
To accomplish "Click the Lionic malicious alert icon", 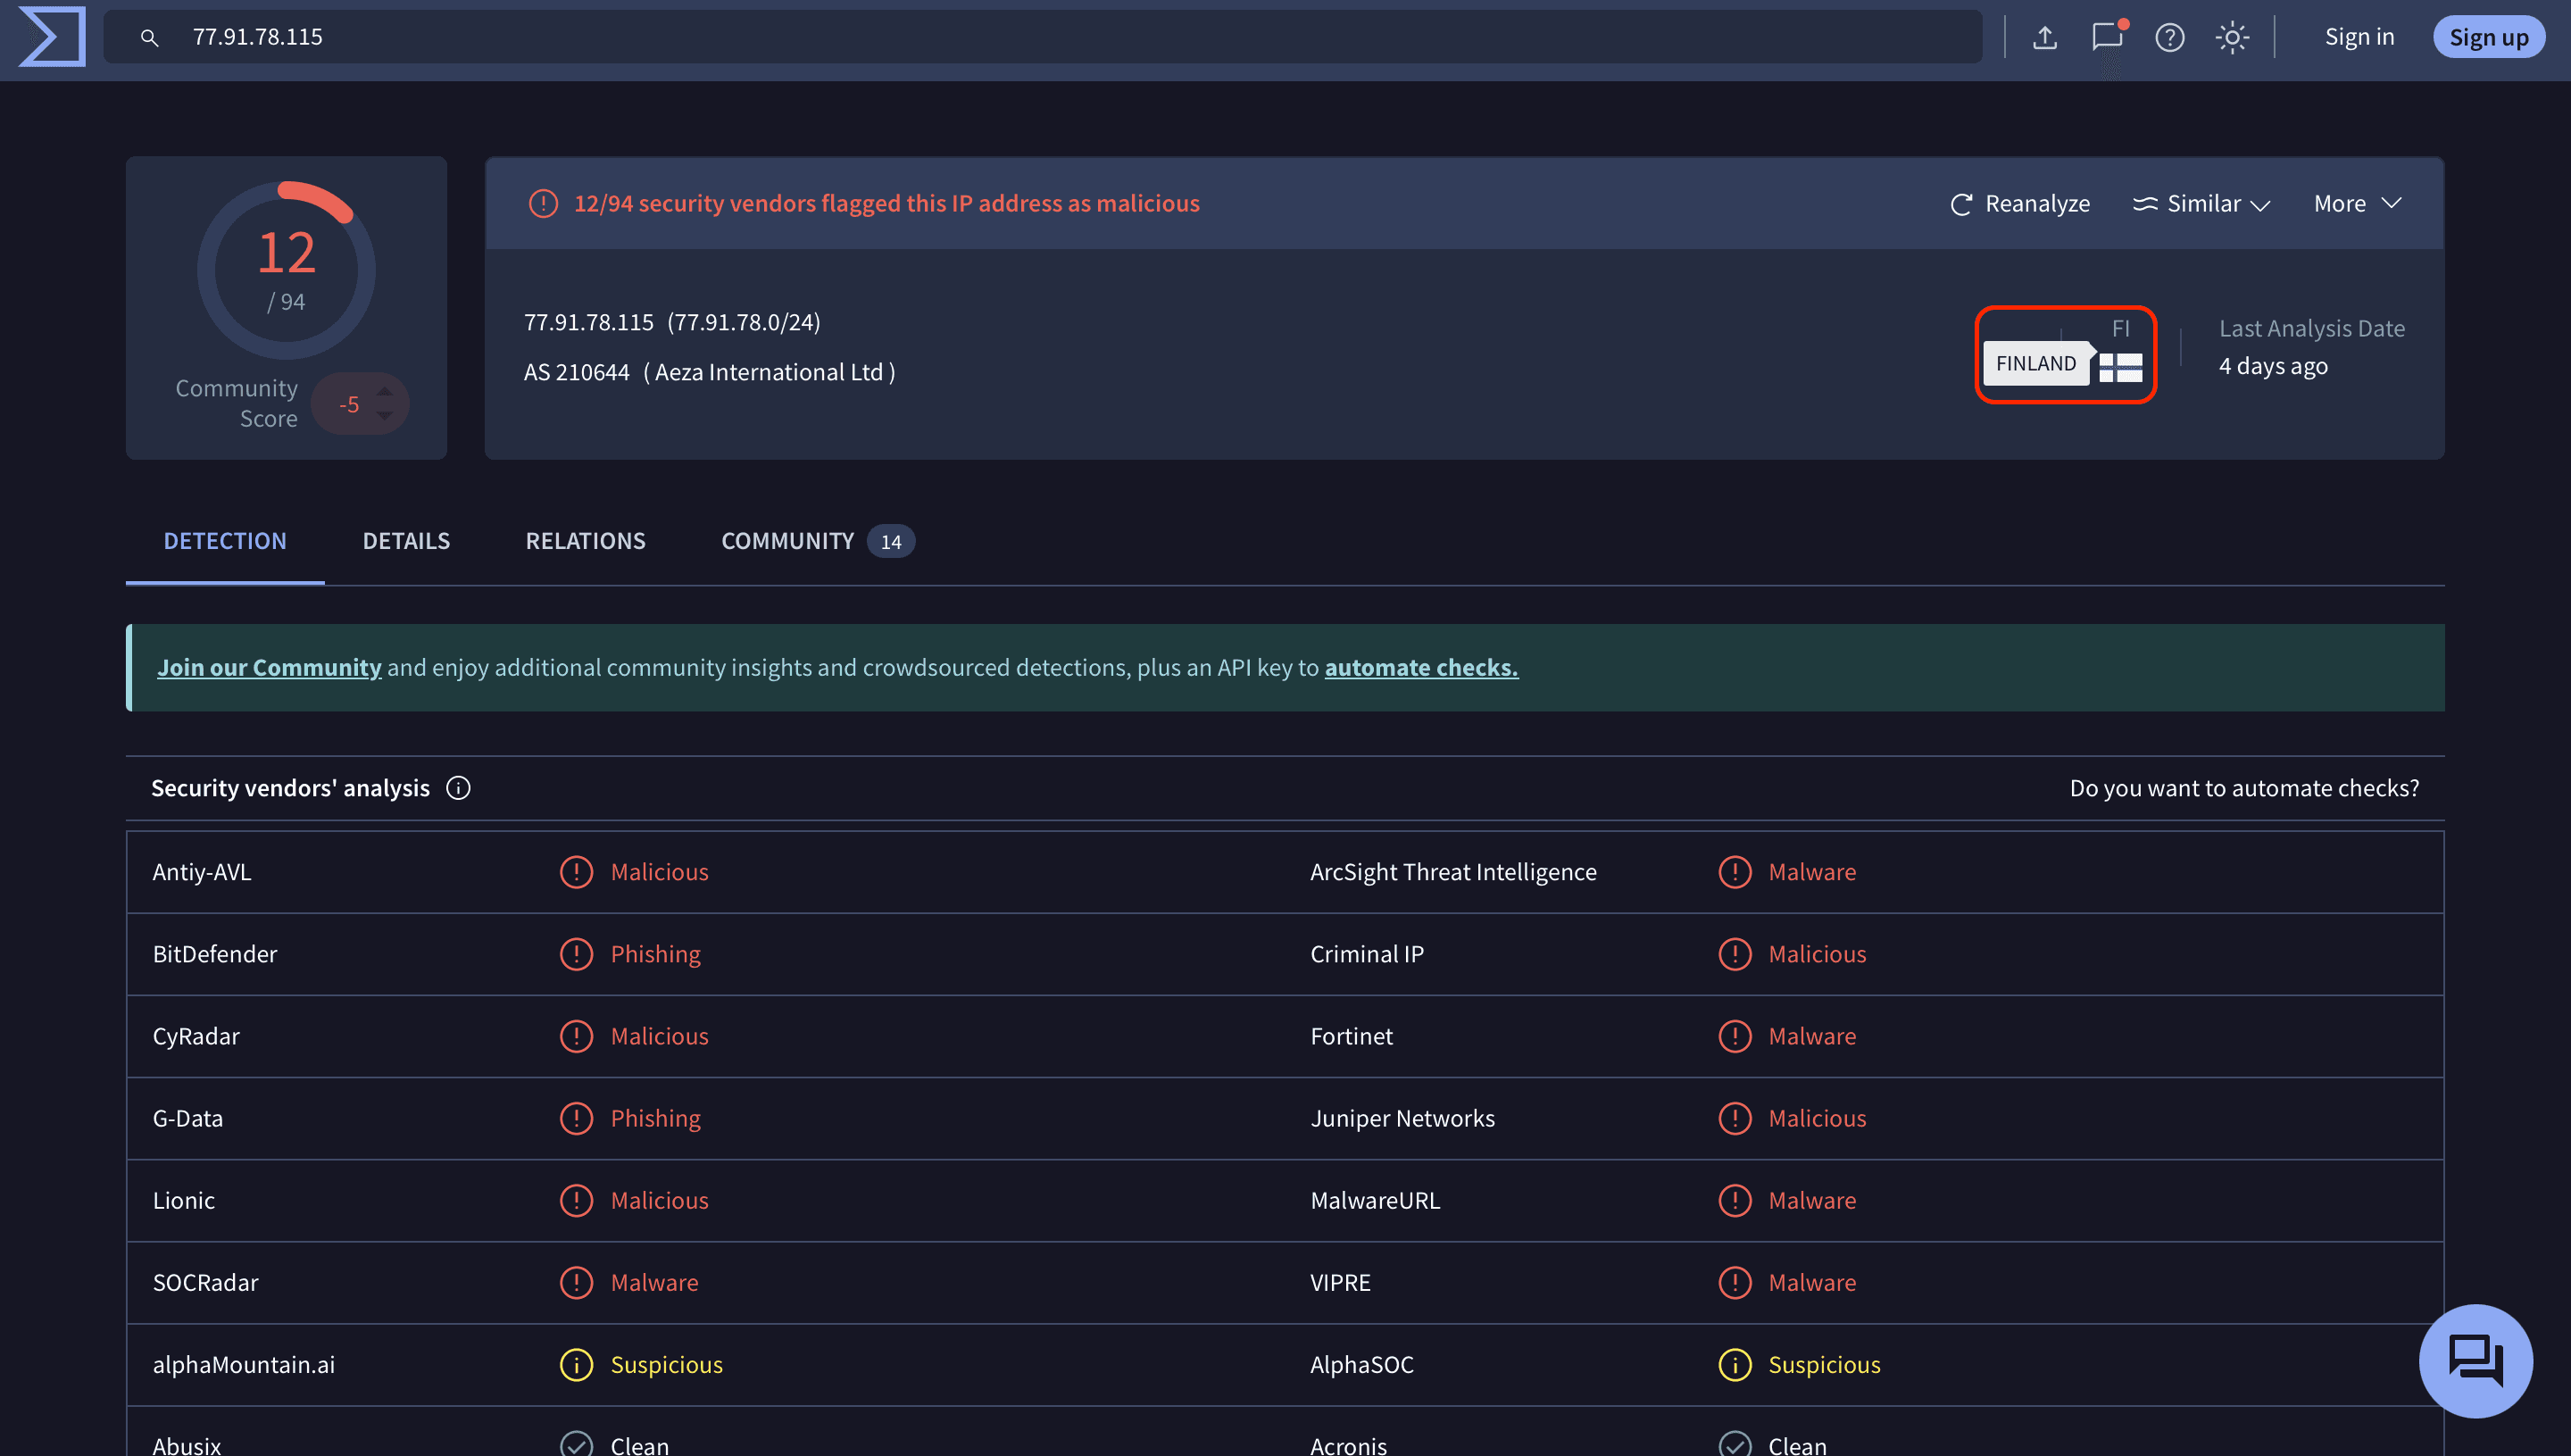I will pyautogui.click(x=576, y=1200).
